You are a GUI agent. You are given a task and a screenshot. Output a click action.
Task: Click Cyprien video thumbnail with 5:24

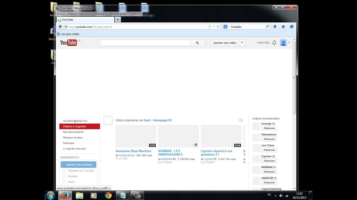(221, 136)
